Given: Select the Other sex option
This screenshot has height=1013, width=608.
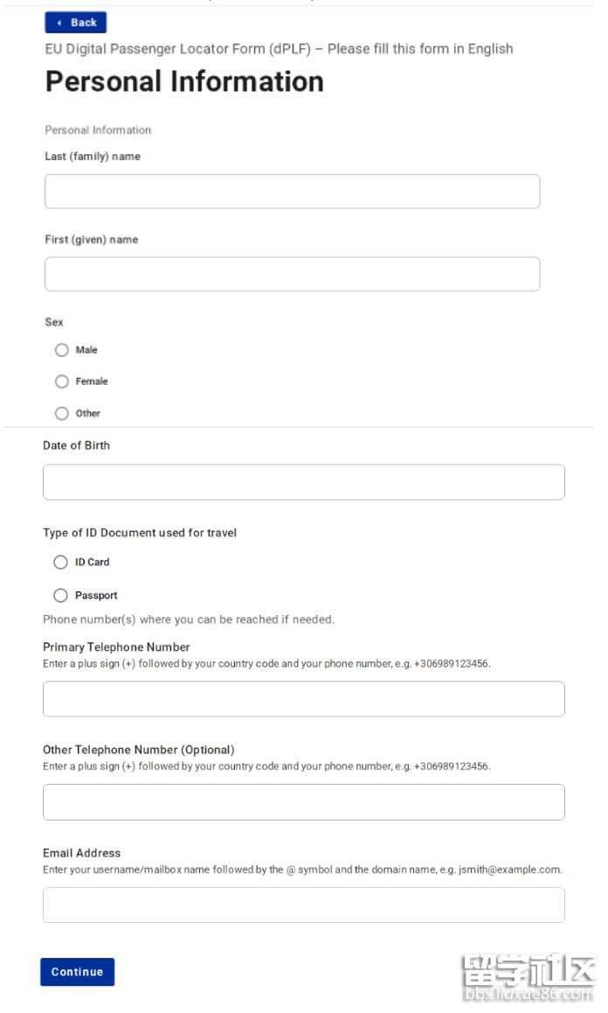Looking at the screenshot, I should [62, 413].
